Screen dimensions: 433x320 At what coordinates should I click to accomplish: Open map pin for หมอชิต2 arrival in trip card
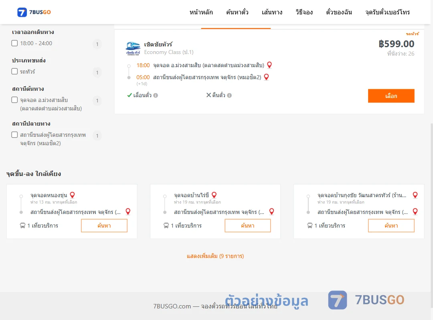point(267,77)
